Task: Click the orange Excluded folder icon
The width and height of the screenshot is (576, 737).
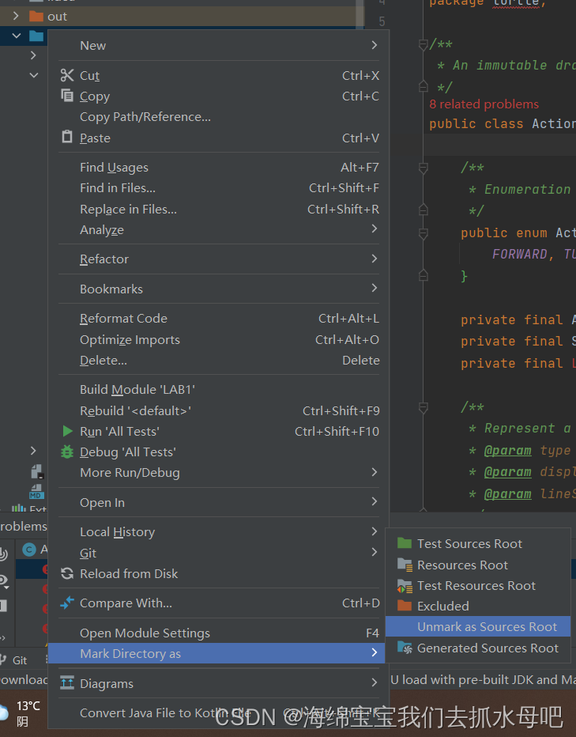Action: (404, 606)
